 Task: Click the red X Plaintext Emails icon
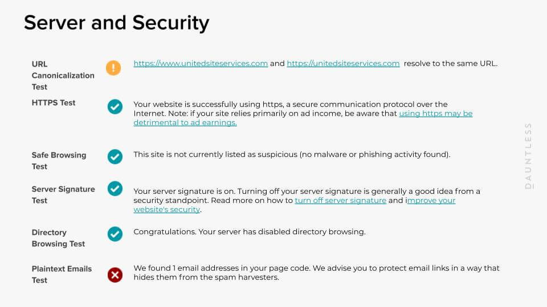115,275
